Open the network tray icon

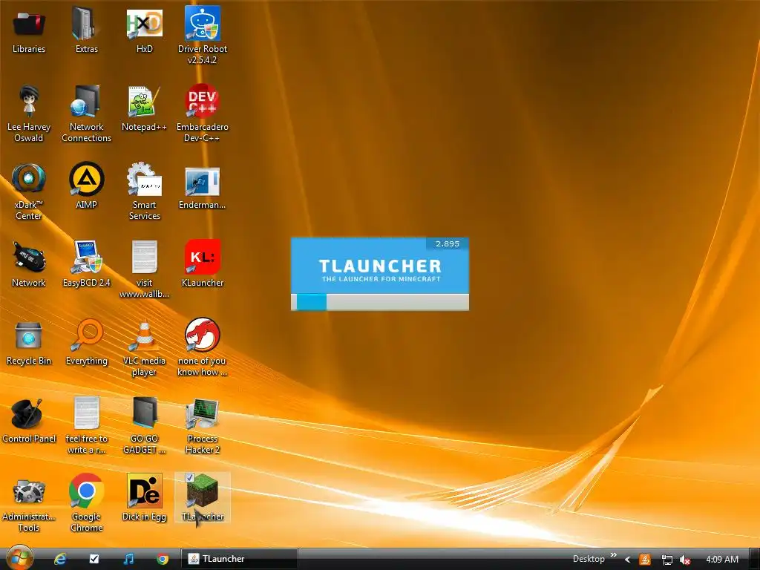coord(666,560)
